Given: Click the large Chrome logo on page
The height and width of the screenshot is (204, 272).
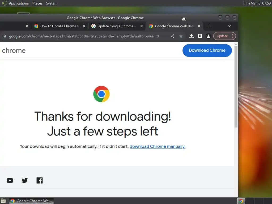Looking at the screenshot, I should pyautogui.click(x=101, y=94).
